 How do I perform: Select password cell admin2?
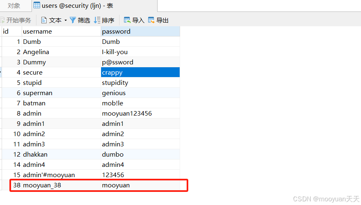(x=140, y=134)
